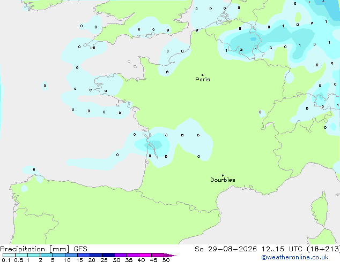Screen dimensions: 340x262
Task: Click the Paris location dot marker
Action: tap(203, 75)
